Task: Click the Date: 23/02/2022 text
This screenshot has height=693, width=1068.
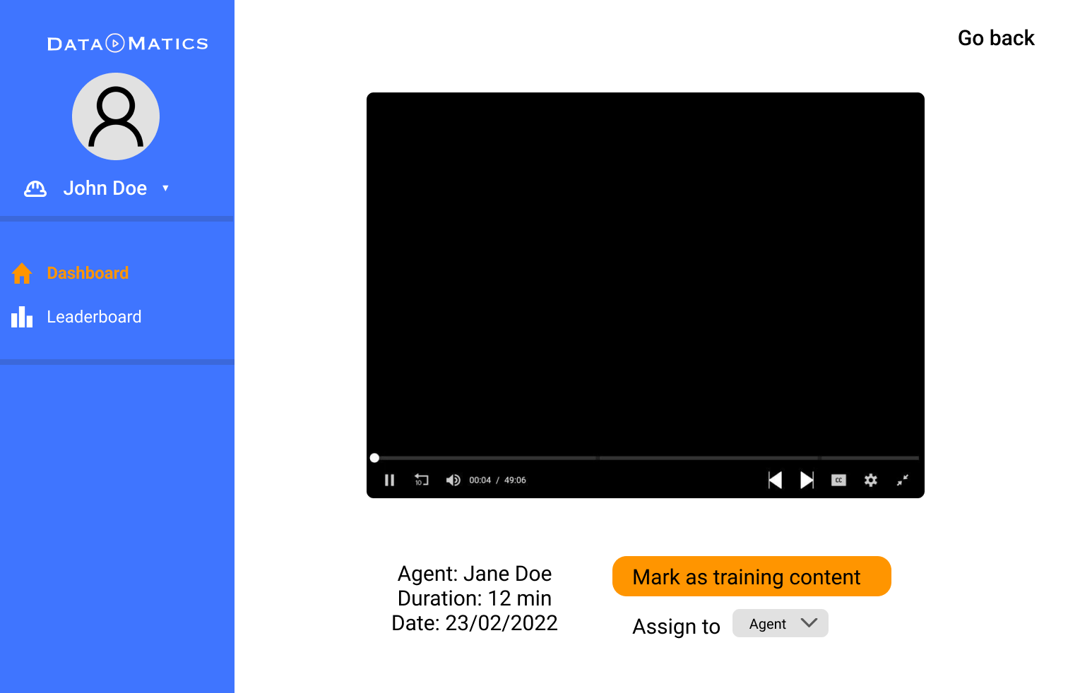Action: coord(475,623)
